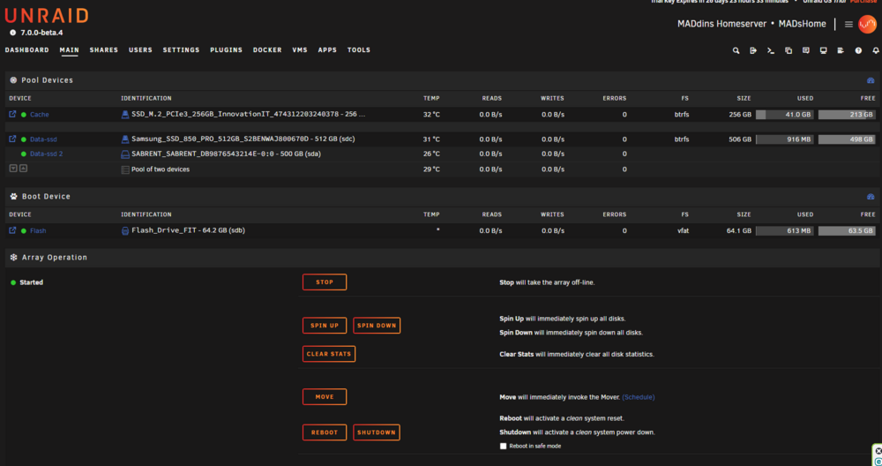This screenshot has height=466, width=882.
Task: Open the Dashboard tab
Action: pos(27,50)
